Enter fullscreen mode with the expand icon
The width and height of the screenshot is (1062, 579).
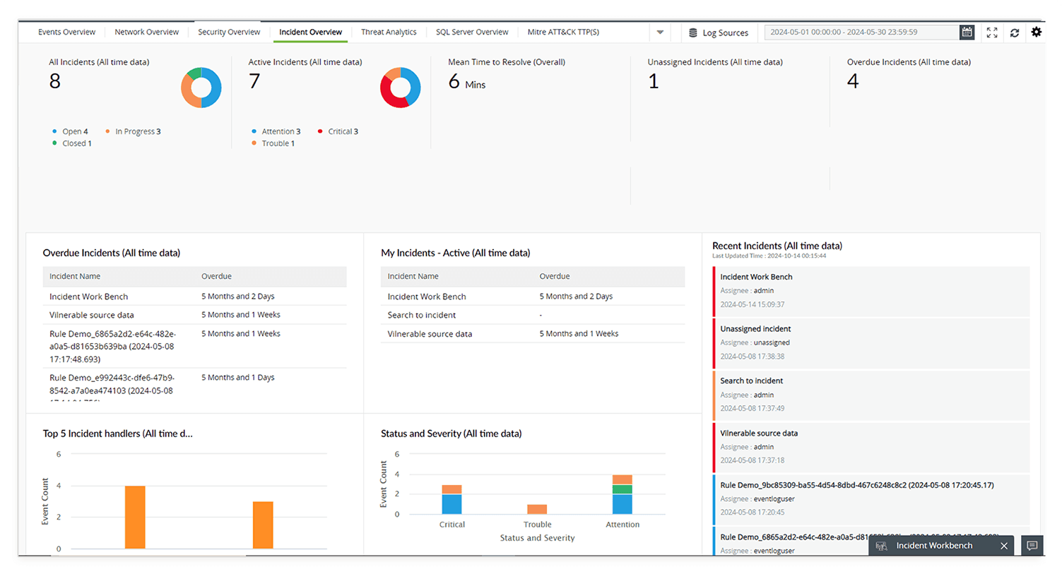pos(992,32)
